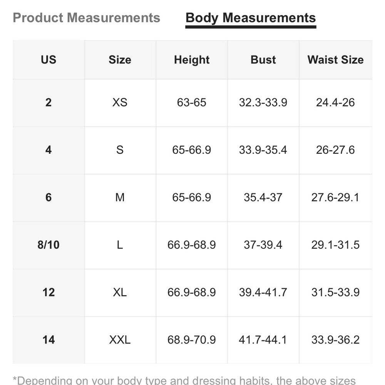
Task: Click the XXL size cell
Action: [x=120, y=340]
